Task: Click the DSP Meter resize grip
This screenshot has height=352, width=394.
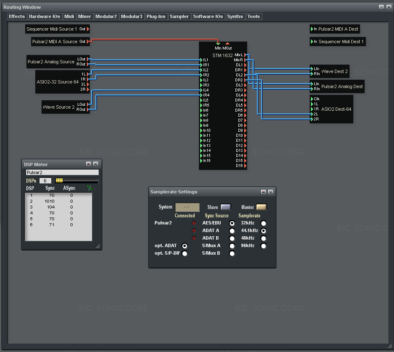Action: pyautogui.click(x=97, y=246)
